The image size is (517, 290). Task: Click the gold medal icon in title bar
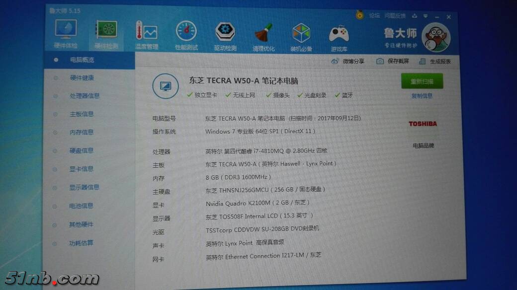coord(360,14)
